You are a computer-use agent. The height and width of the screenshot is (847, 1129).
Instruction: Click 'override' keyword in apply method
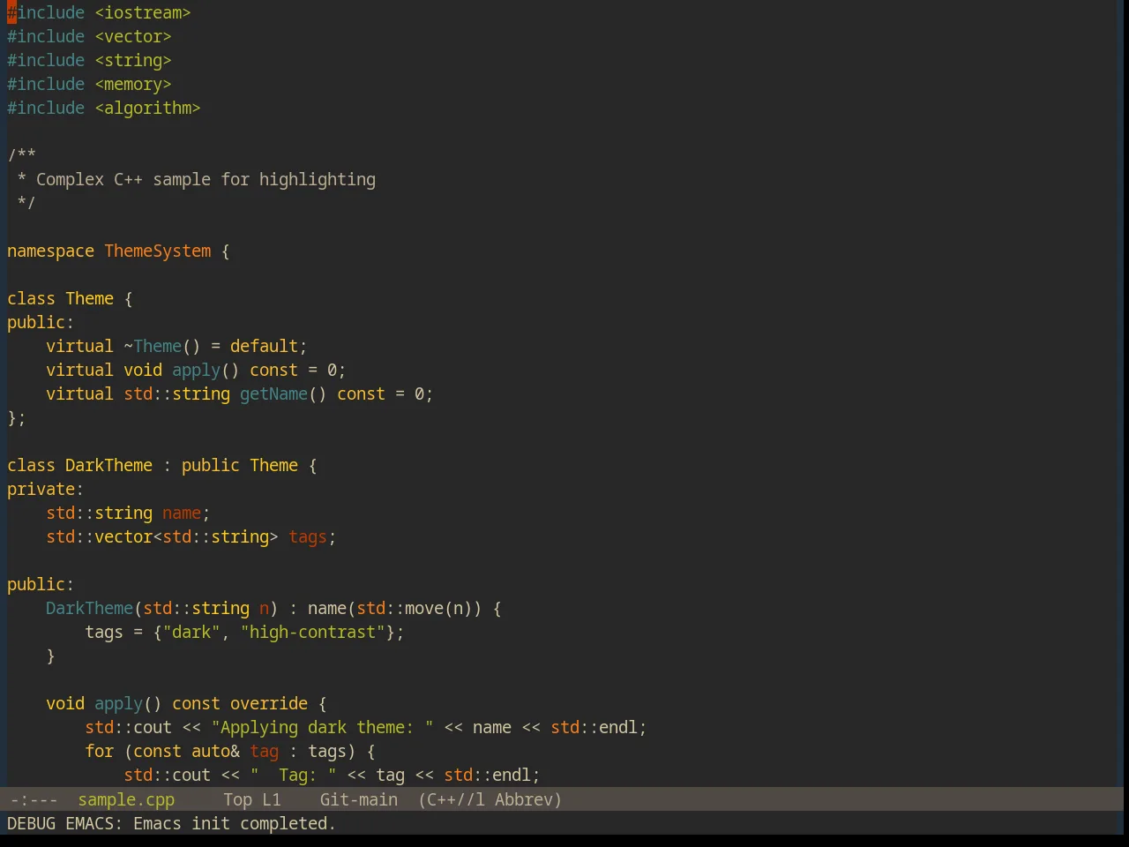(x=269, y=704)
